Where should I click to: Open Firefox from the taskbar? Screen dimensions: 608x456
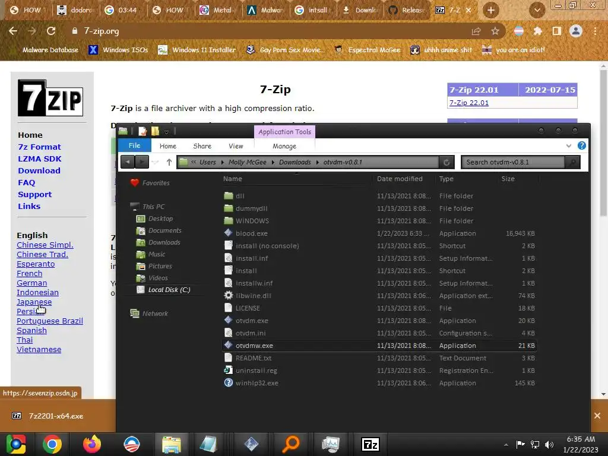(x=92, y=444)
